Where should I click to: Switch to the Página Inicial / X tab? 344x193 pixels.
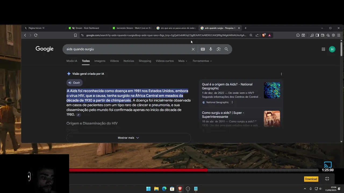43,28
